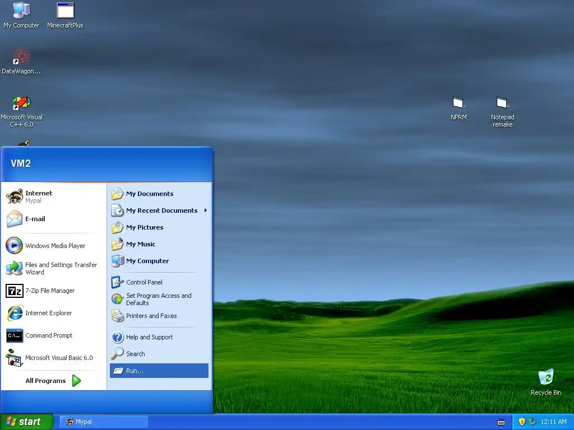574x430 pixels.
Task: Click the security shield tray icon
Action: pyautogui.click(x=522, y=422)
